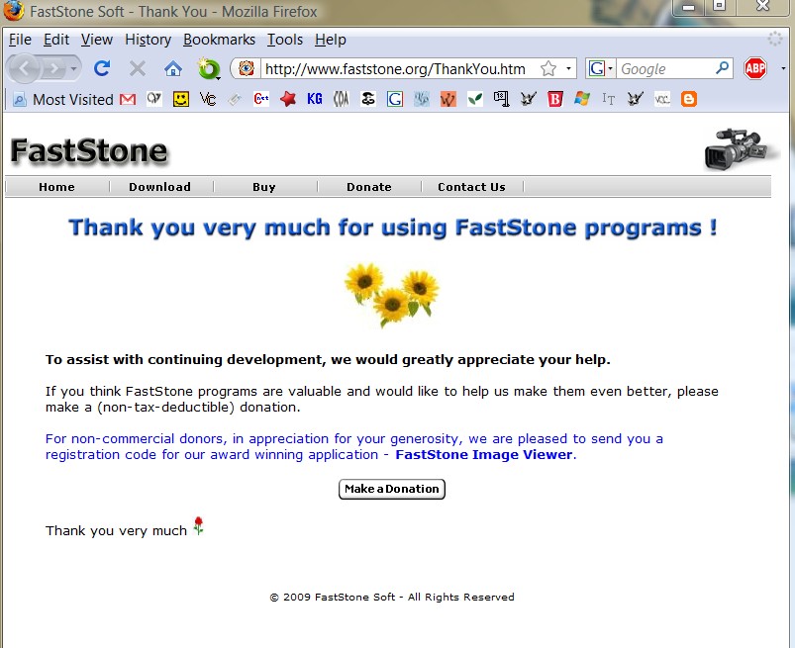Viewport: 795px width, 648px height.
Task: Open the Help menu
Action: pyautogui.click(x=330, y=40)
